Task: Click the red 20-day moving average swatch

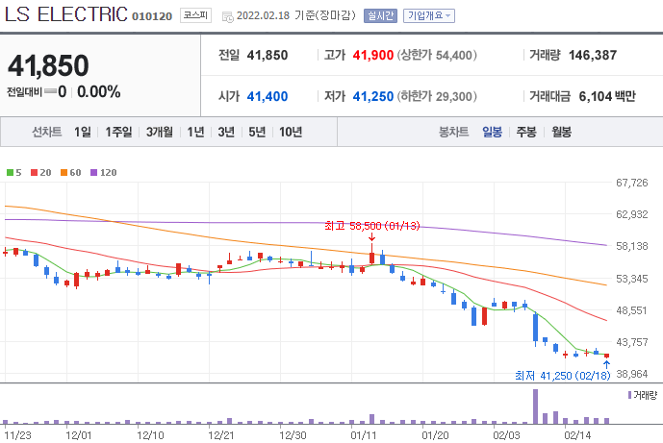Action: [35, 172]
